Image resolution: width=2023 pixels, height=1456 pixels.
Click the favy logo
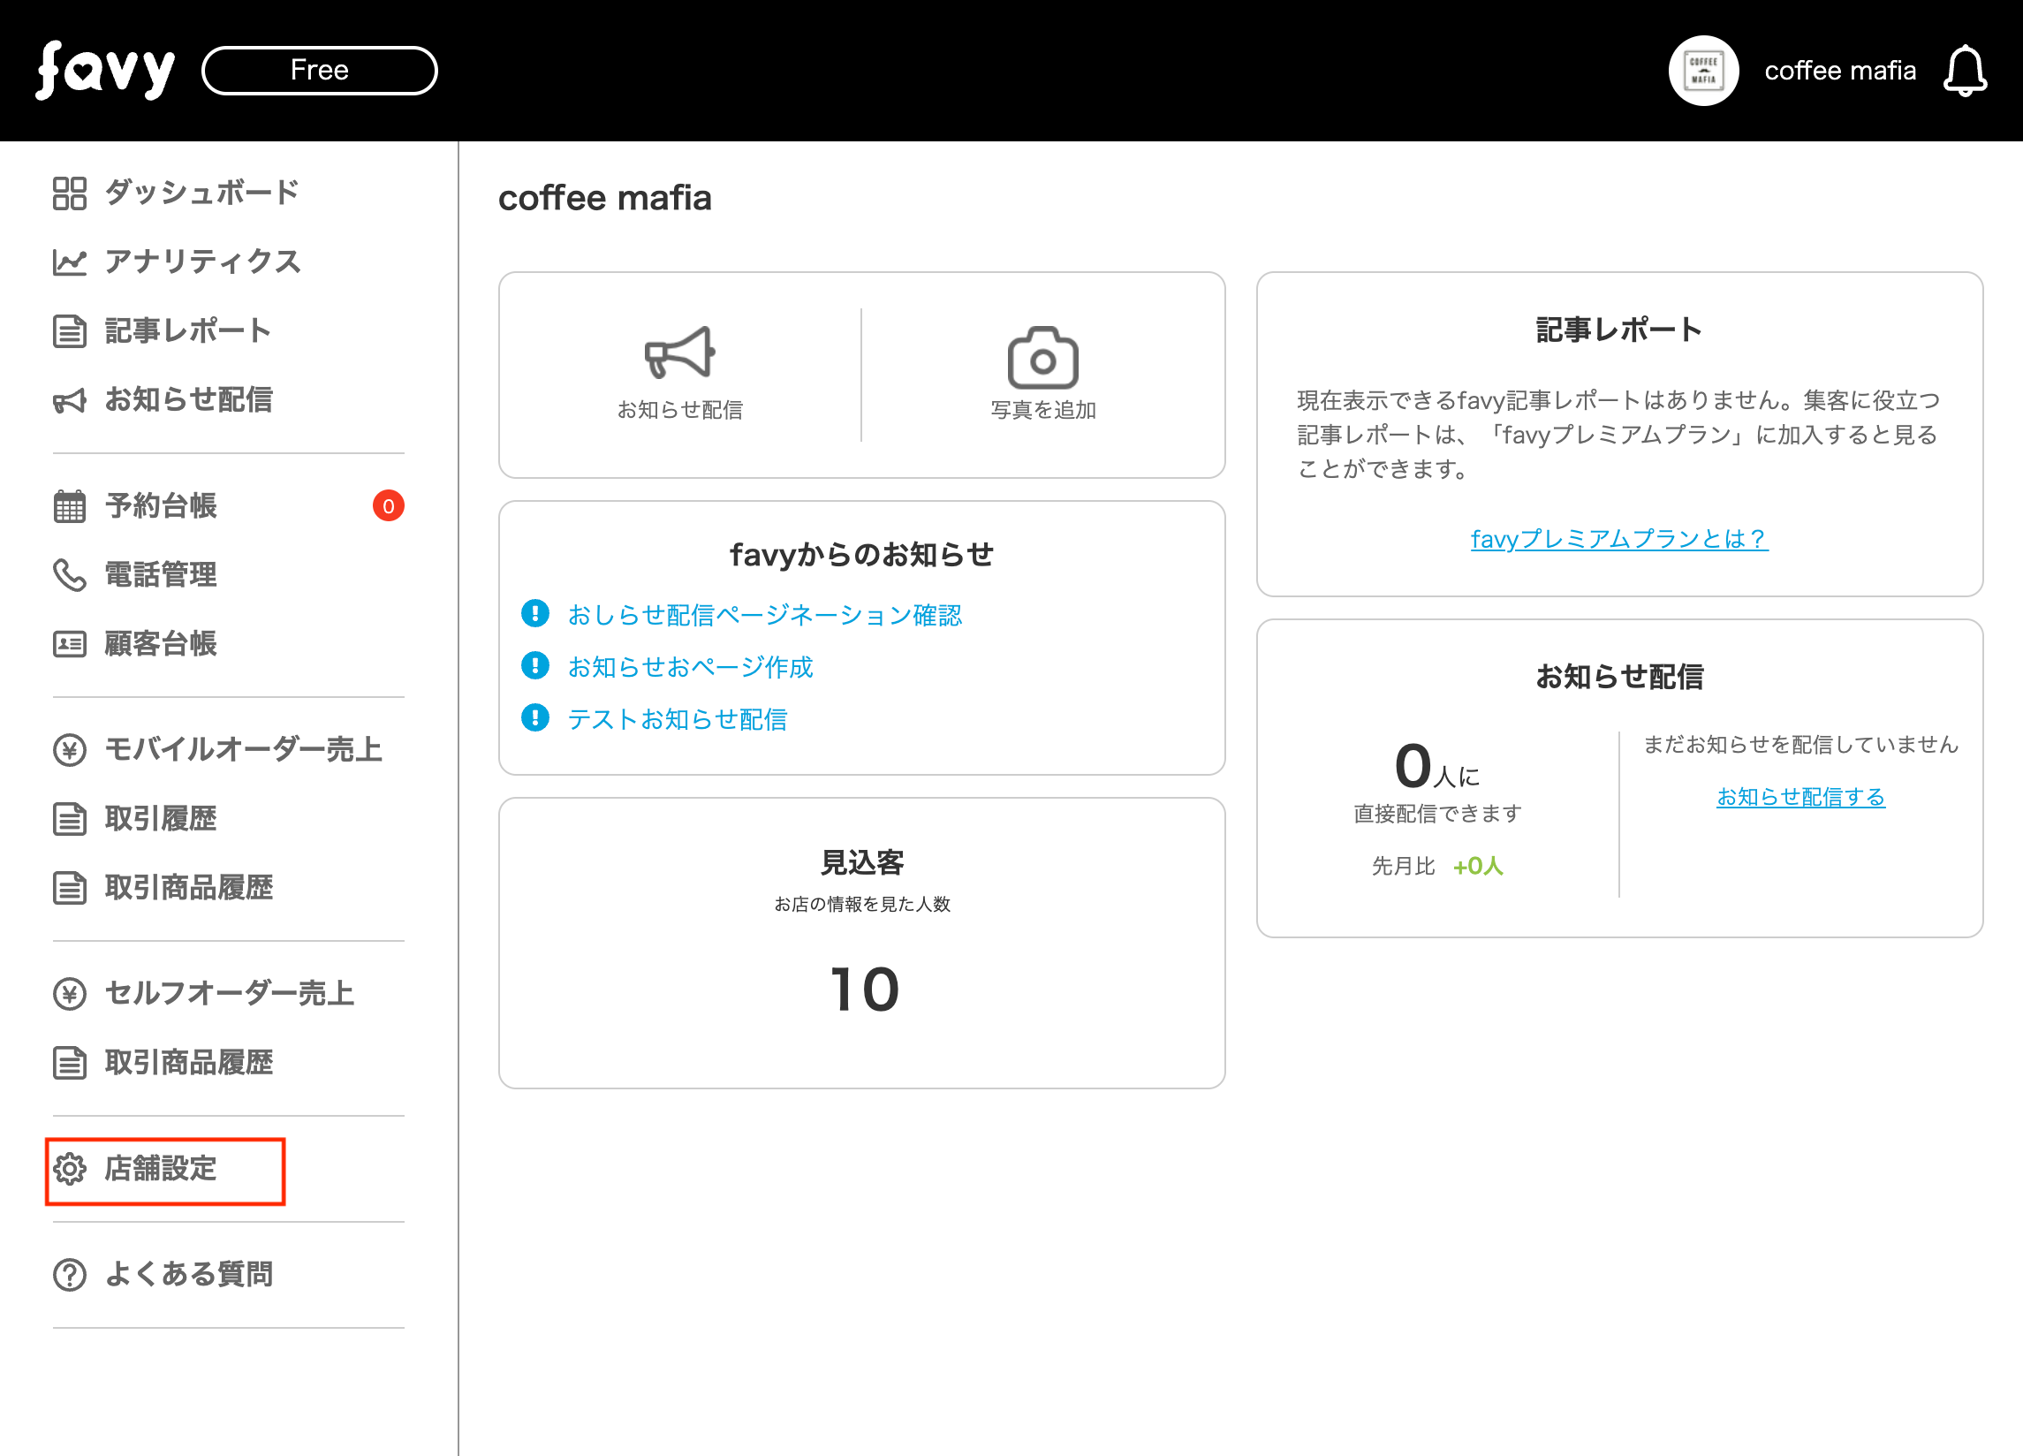tap(104, 72)
